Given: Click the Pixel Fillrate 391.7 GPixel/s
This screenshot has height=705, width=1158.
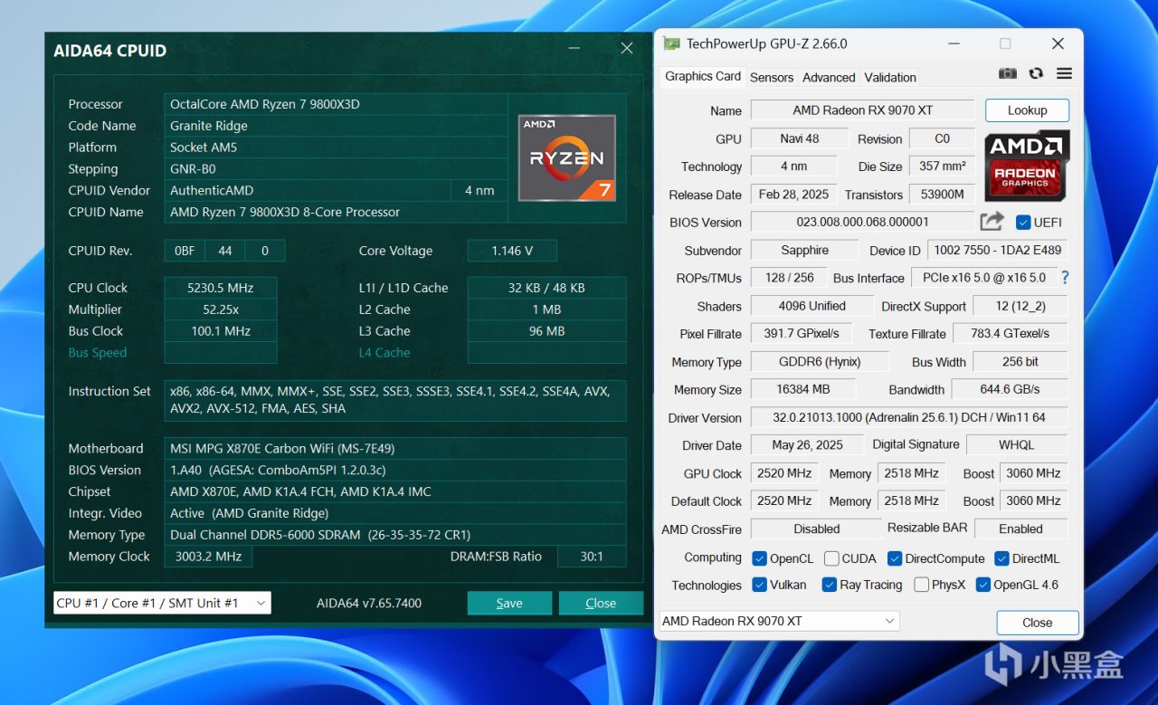Looking at the screenshot, I should pyautogui.click(x=802, y=333).
